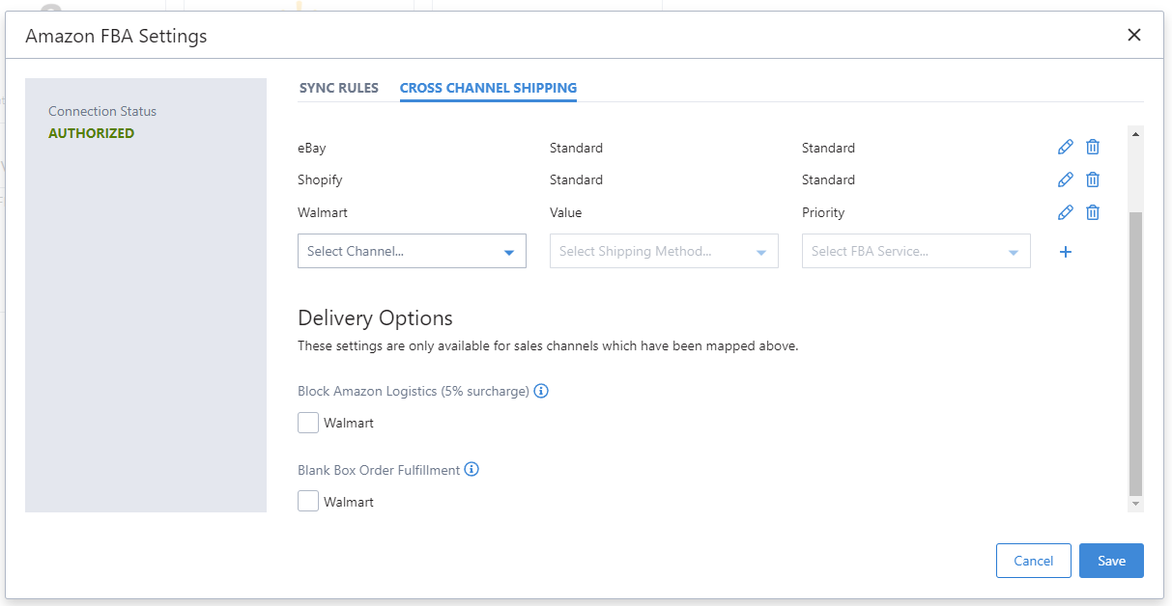Save the Amazon FBA settings

[1111, 561]
